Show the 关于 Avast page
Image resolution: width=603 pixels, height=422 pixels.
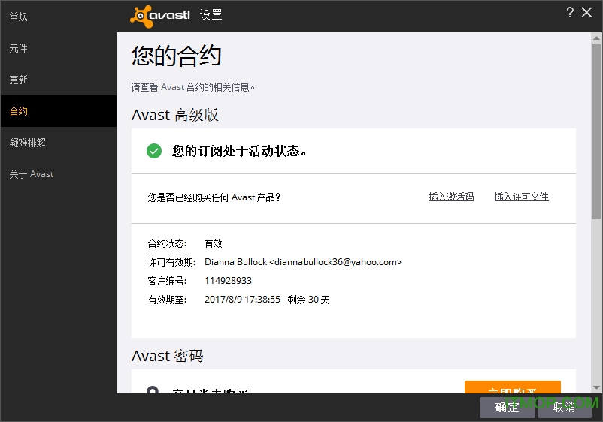pos(32,174)
